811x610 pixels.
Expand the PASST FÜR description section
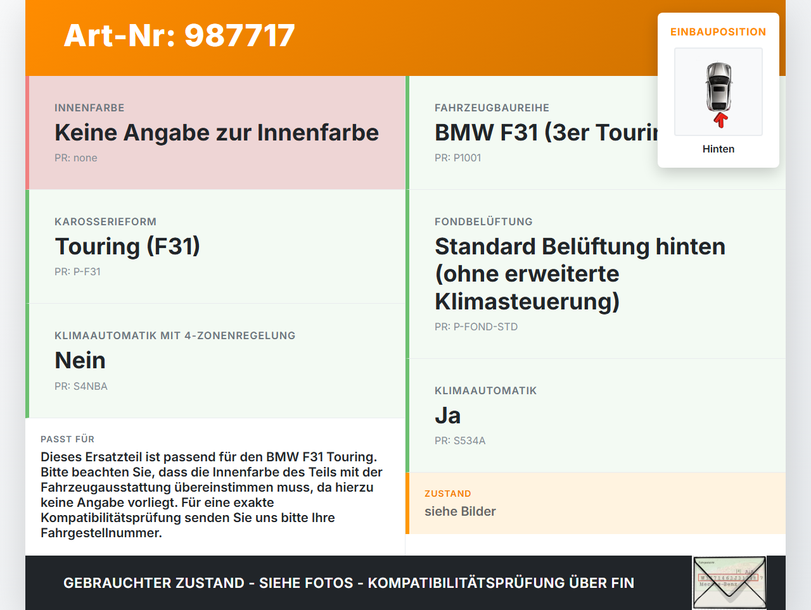coord(215,487)
